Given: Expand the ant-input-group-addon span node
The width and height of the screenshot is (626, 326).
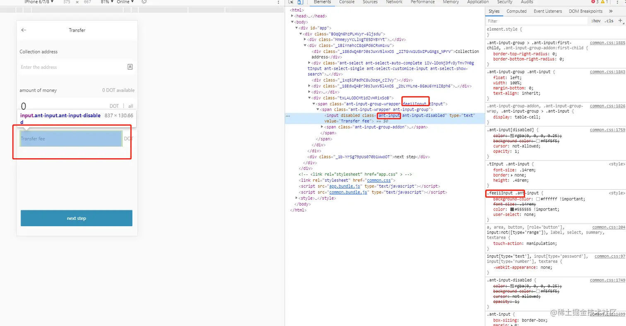Looking at the screenshot, I should pos(322,127).
